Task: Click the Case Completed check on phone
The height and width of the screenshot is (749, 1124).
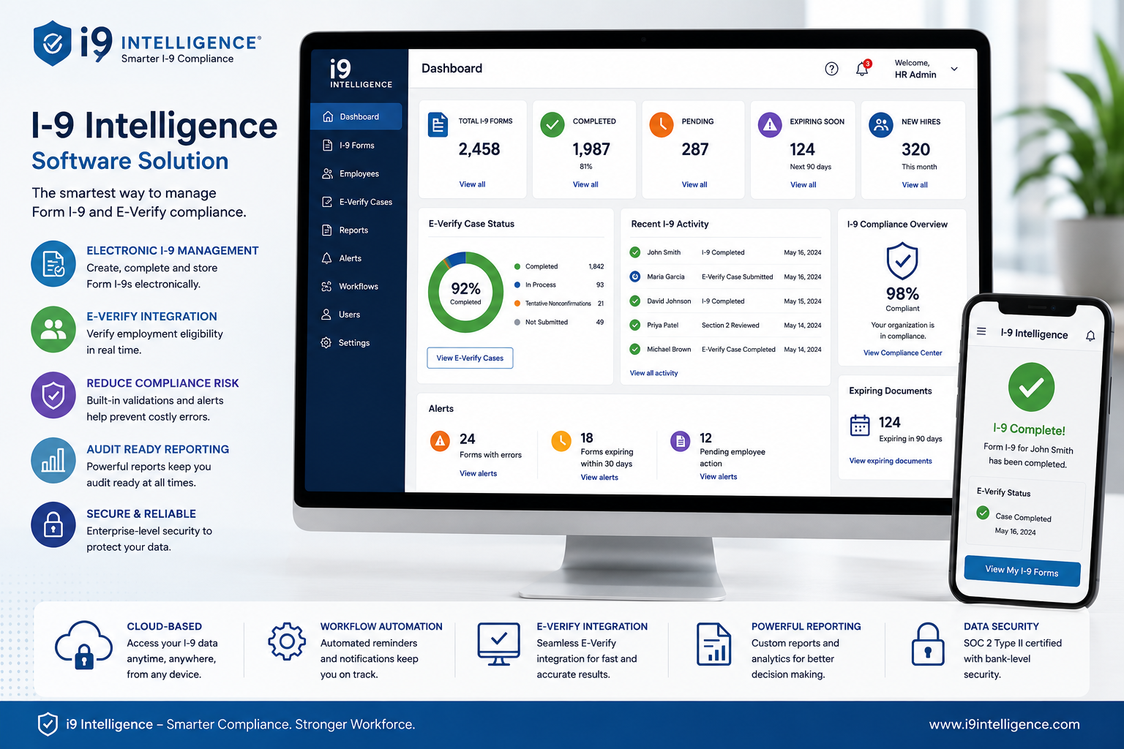Action: click(983, 513)
